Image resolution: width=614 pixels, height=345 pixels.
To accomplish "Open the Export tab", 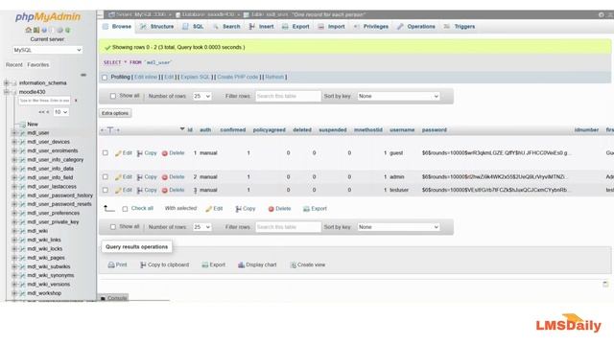I will pyautogui.click(x=295, y=27).
